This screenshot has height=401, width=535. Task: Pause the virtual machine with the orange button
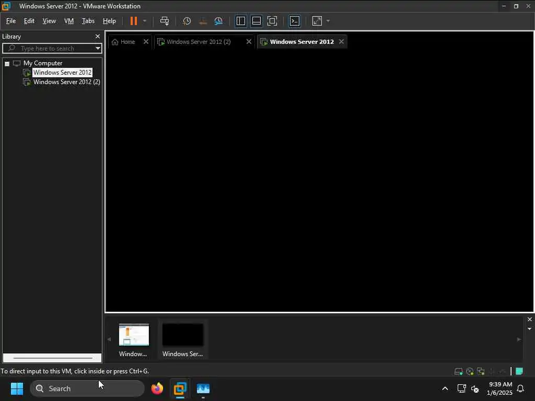pos(133,21)
